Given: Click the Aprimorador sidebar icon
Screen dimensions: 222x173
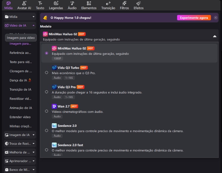Looking at the screenshot, I should 7,161.
